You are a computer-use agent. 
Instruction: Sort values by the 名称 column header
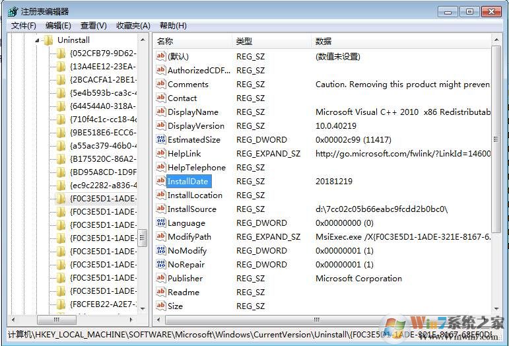[191, 42]
